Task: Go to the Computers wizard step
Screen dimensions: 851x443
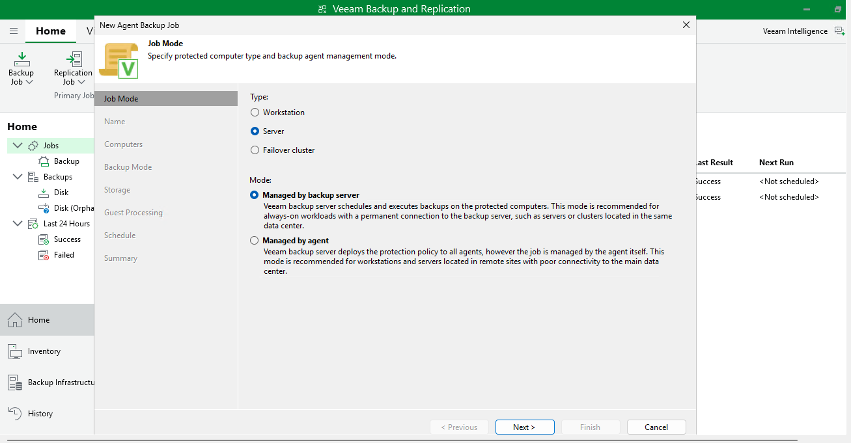Action: pos(123,144)
